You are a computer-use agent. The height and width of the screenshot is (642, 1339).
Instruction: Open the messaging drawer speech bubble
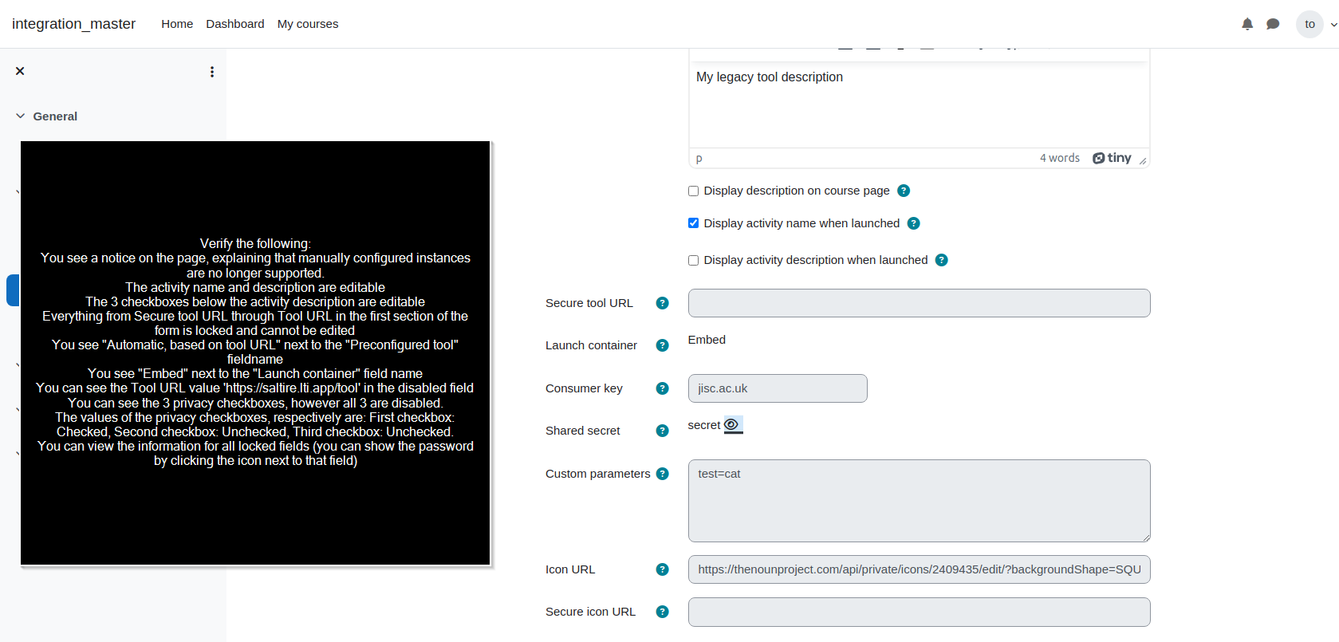1273,24
